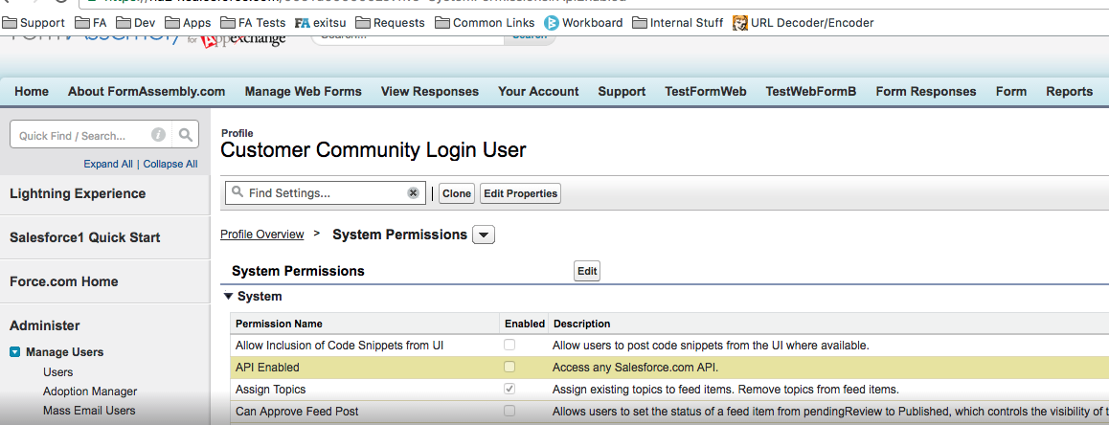The width and height of the screenshot is (1109, 425).
Task: Open the Form Responses tab
Action: click(x=926, y=91)
